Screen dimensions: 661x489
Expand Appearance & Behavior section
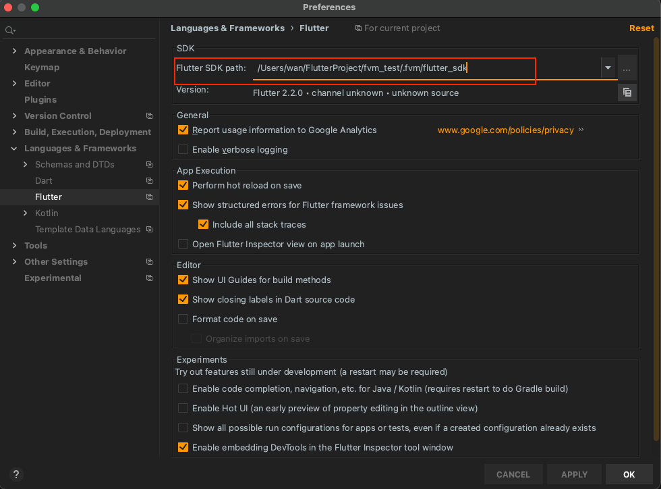pos(14,51)
